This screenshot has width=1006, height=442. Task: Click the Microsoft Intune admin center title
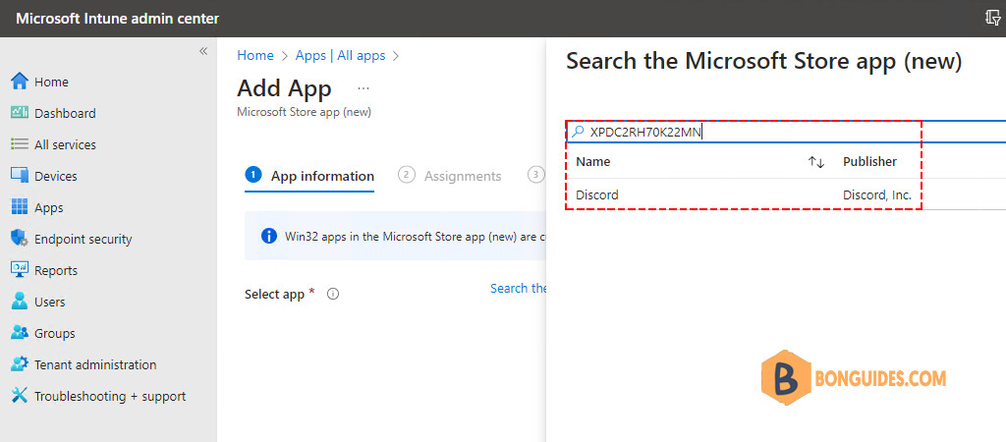pos(118,19)
